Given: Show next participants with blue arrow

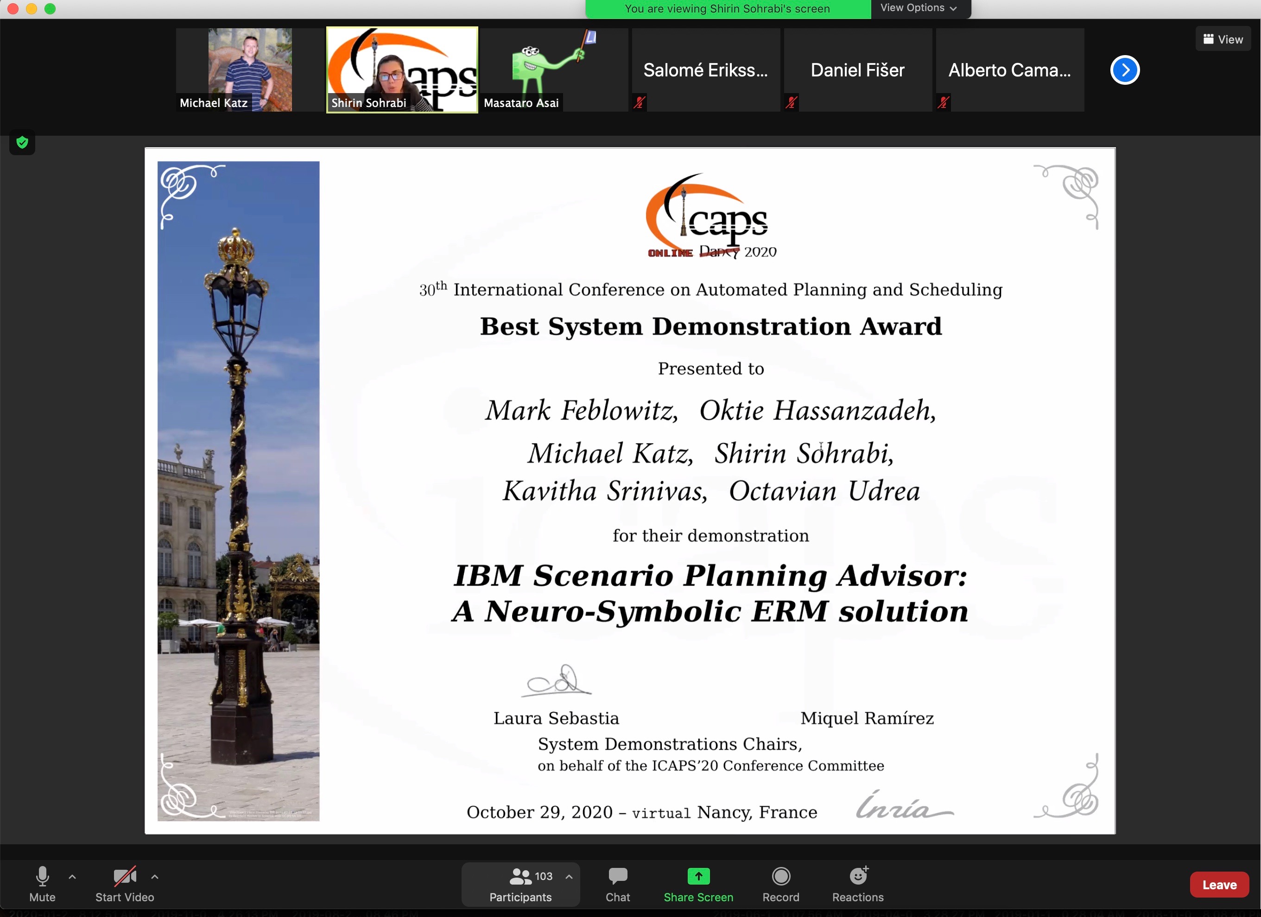Looking at the screenshot, I should (x=1124, y=70).
